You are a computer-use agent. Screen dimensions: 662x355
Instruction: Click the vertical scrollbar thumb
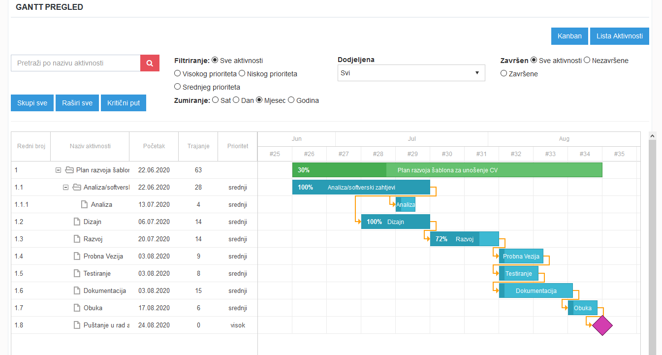tap(653, 247)
